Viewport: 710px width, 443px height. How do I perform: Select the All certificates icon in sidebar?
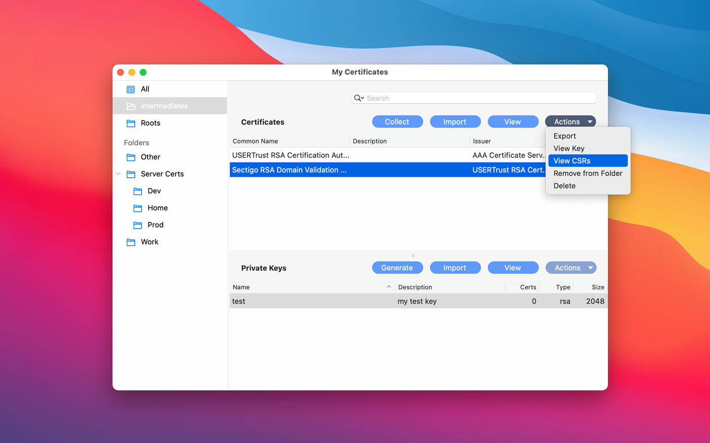tap(131, 89)
